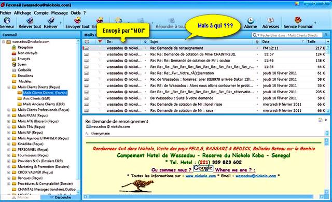Open the Outils menu

[x=76, y=13]
